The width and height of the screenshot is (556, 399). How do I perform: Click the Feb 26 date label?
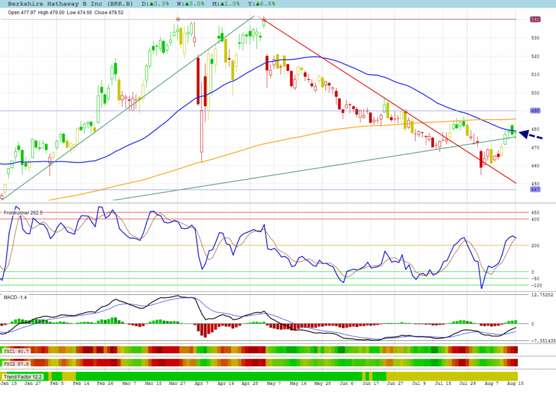(x=105, y=383)
